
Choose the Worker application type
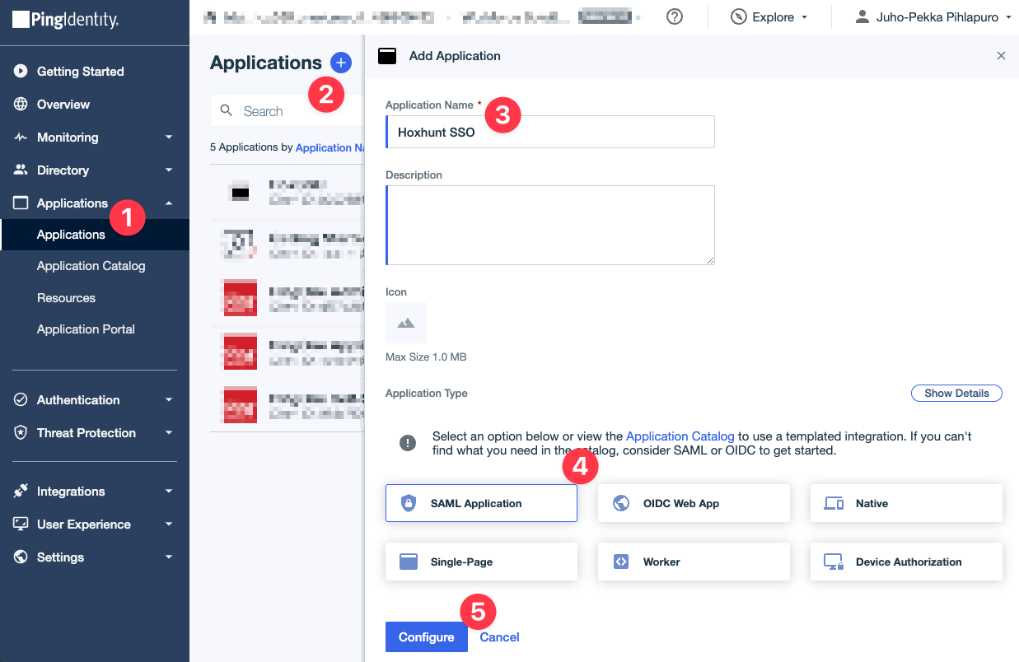pyautogui.click(x=694, y=562)
